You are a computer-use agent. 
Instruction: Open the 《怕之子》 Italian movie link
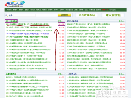pyautogui.click(x=26, y=53)
